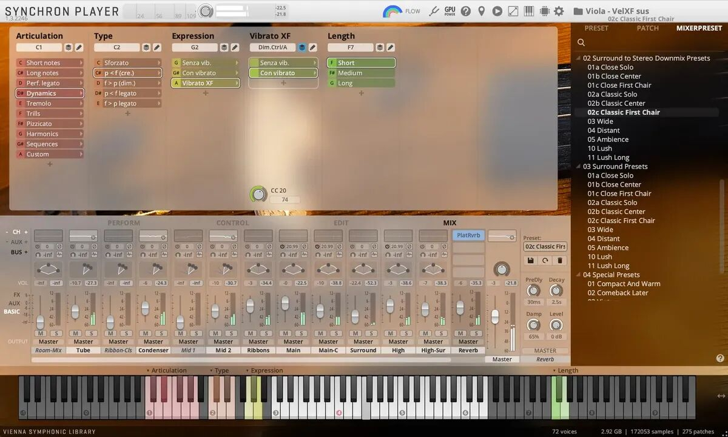The width and height of the screenshot is (728, 437).
Task: Click the play button icon in toolbar
Action: click(x=497, y=11)
